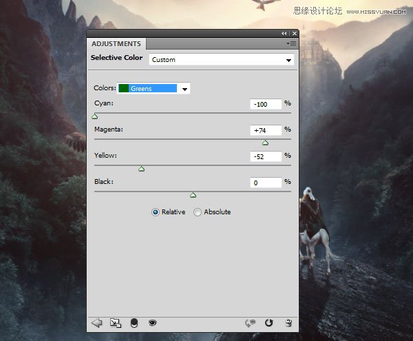Image resolution: width=413 pixels, height=341 pixels.
Task: Click the 'Cyan:' label
Action: tap(104, 103)
